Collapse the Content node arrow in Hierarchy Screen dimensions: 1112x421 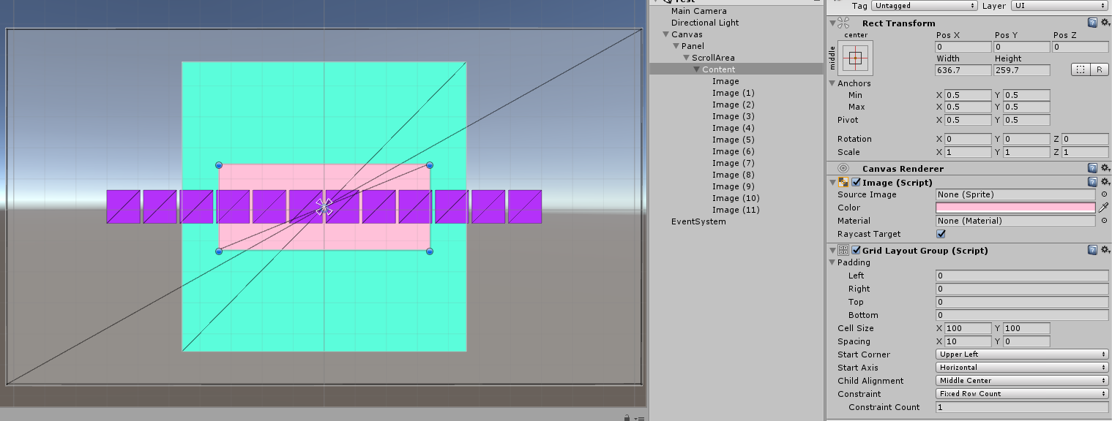696,69
